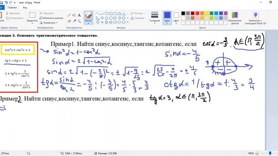The image size is (278, 156).
Task: Switch to the Главная tab
Action: [12, 8]
